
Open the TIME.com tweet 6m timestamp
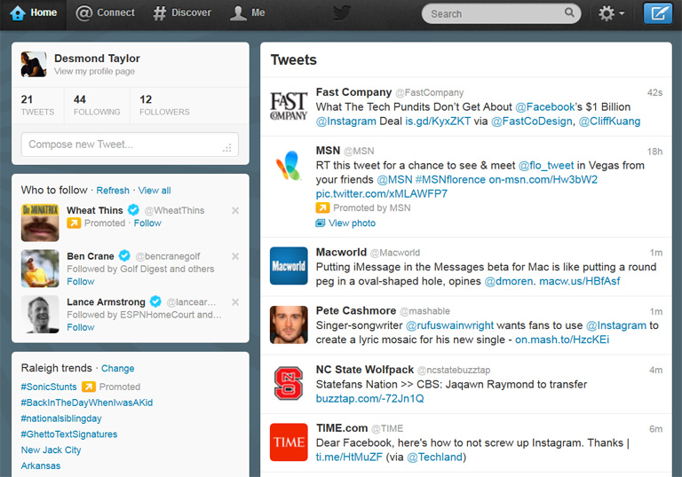coord(656,429)
